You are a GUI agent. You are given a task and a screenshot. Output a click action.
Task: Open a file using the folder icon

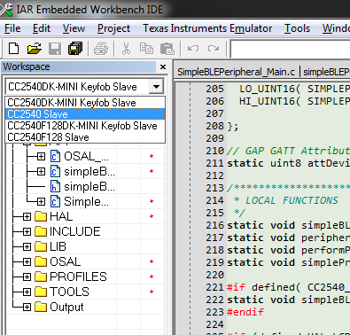[x=35, y=49]
